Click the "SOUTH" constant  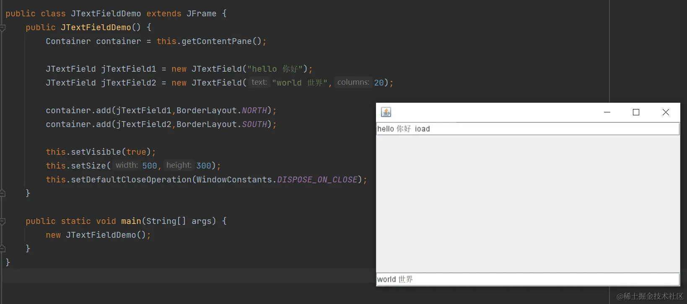[254, 124]
